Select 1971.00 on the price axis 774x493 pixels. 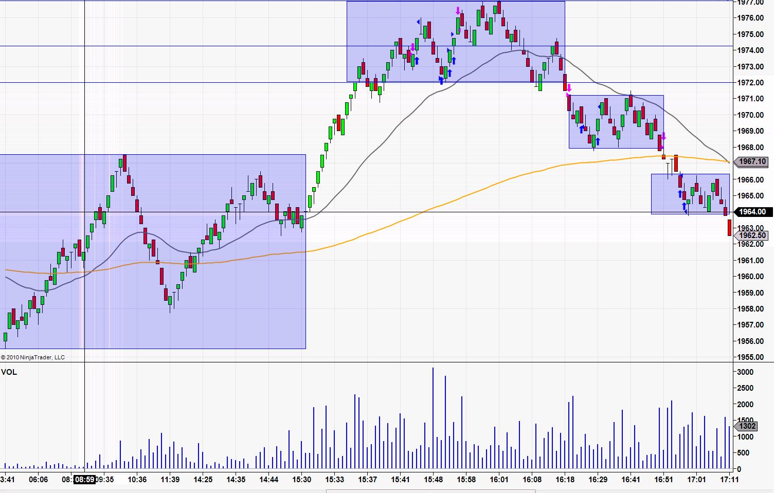[x=750, y=99]
